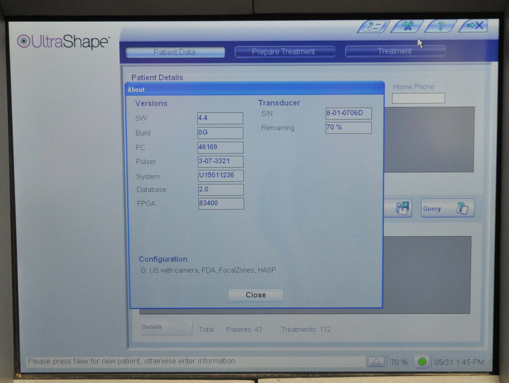Viewport: 509px width, 383px height.
Task: Go to the Treatment tab
Action: [395, 51]
